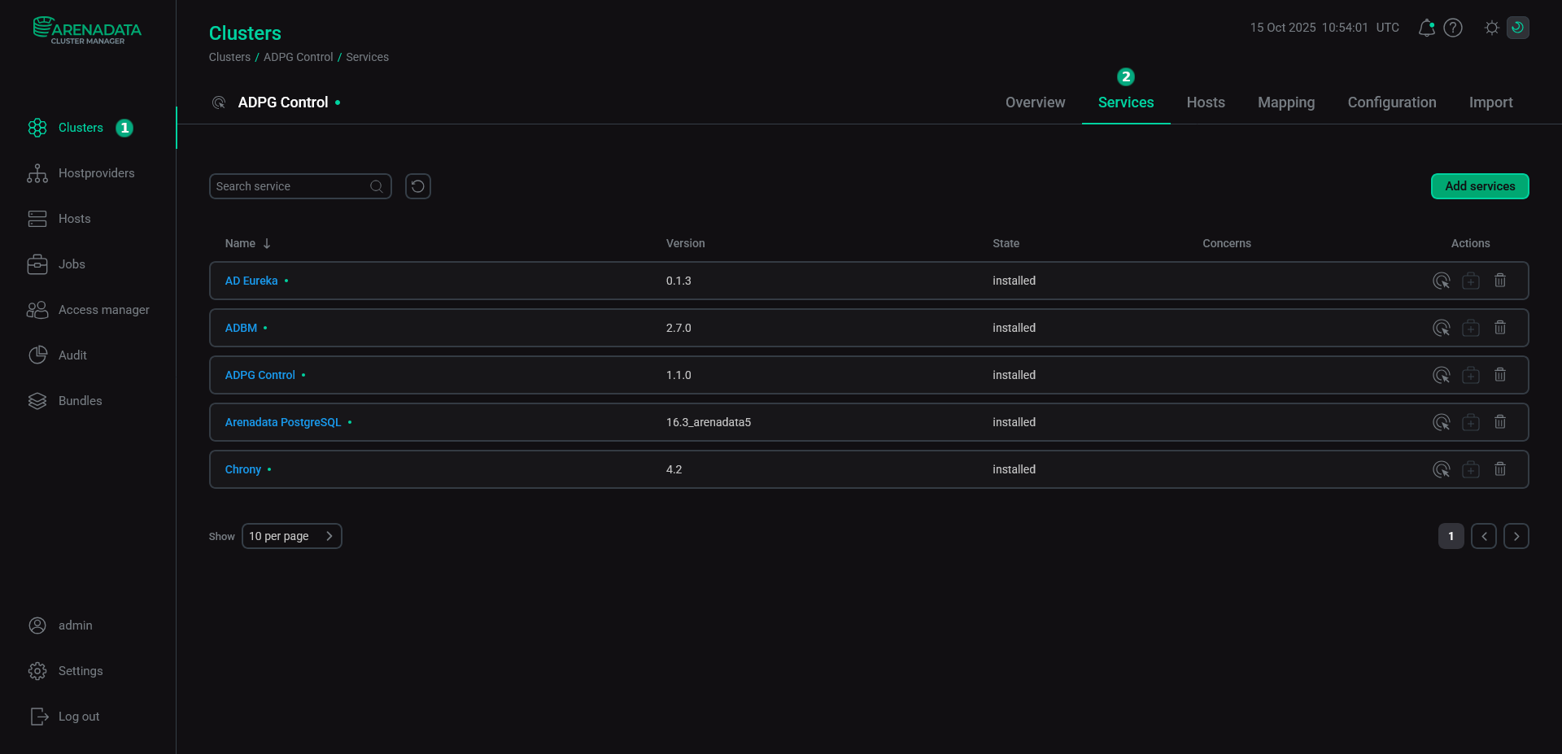Click inside the Search service field

click(x=293, y=185)
